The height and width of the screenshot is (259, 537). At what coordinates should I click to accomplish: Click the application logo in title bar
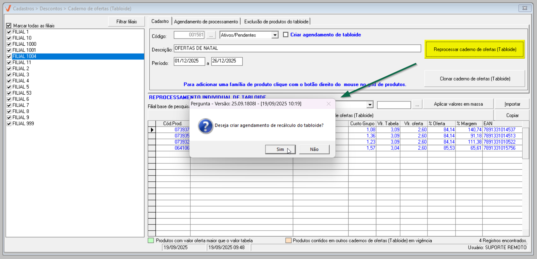click(x=8, y=8)
